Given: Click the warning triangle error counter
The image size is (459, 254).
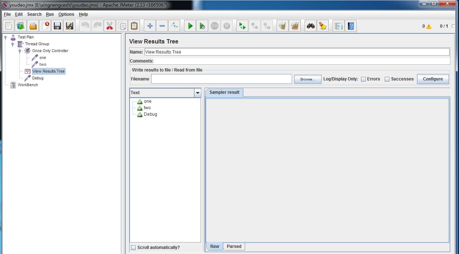Looking at the screenshot, I should click(429, 26).
